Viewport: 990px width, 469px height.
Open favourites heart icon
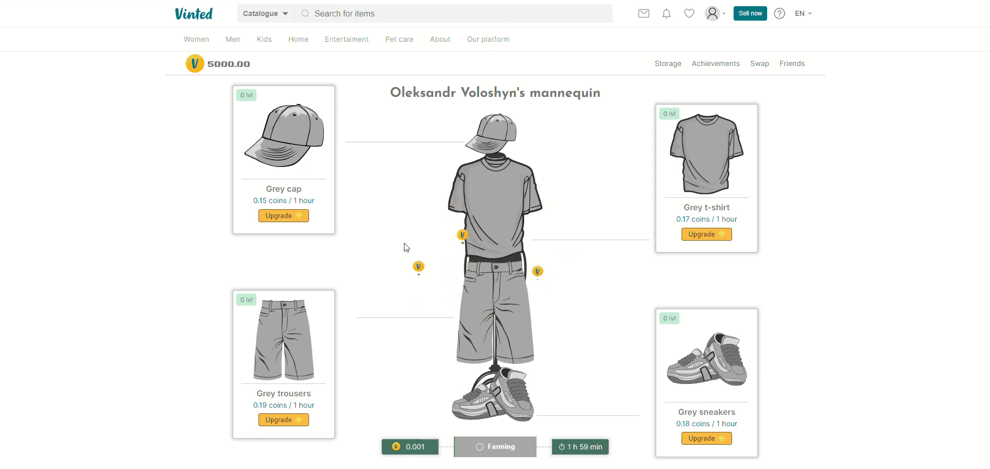(x=689, y=13)
